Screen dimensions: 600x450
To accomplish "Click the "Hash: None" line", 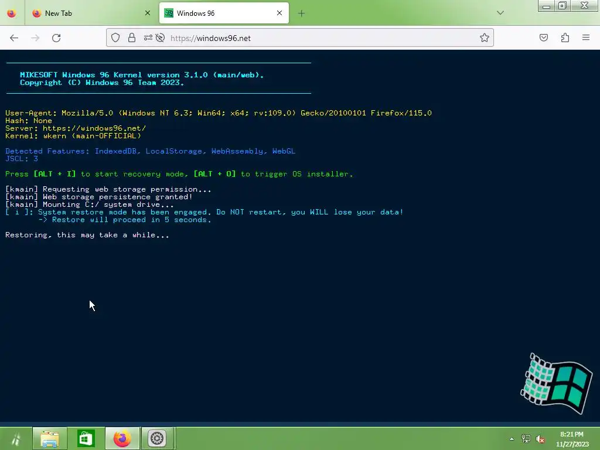I will coord(29,121).
